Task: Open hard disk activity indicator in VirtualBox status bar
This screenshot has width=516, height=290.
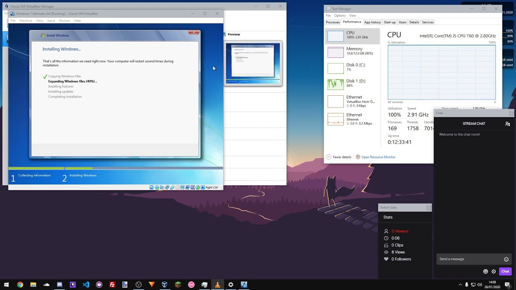Action: 151,187
